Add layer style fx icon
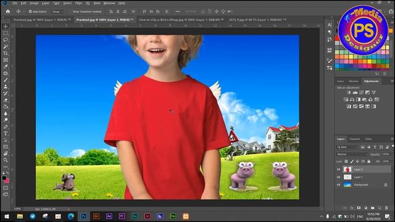 click(x=352, y=208)
